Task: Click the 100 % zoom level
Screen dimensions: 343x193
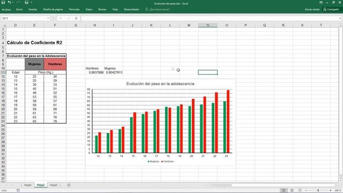Action: point(338,191)
